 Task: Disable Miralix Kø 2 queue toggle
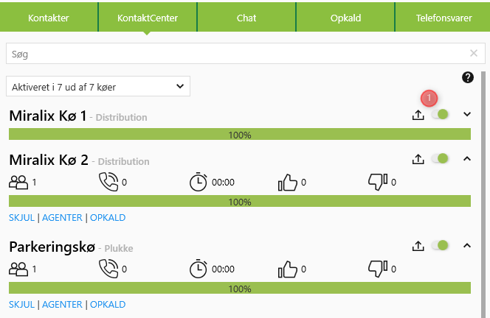tap(441, 158)
